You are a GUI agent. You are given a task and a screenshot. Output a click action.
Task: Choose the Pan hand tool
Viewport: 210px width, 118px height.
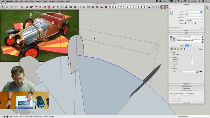coord(79,7)
